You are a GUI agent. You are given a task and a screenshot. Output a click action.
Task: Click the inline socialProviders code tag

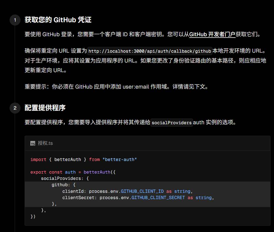(172, 123)
